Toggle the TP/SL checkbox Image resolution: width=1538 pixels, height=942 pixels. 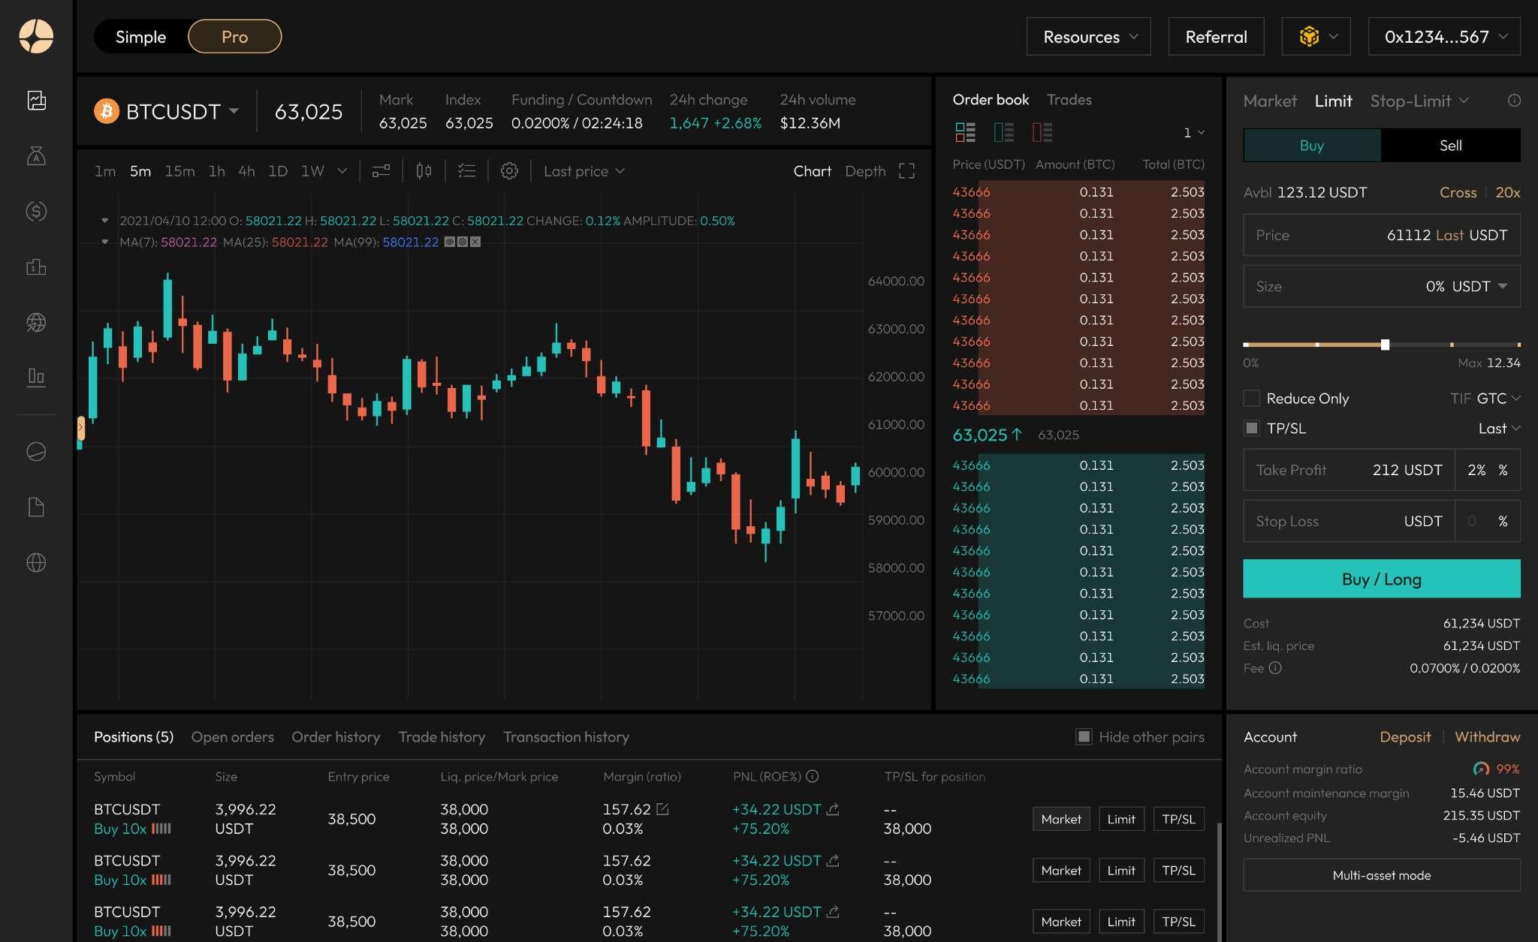[x=1251, y=428]
